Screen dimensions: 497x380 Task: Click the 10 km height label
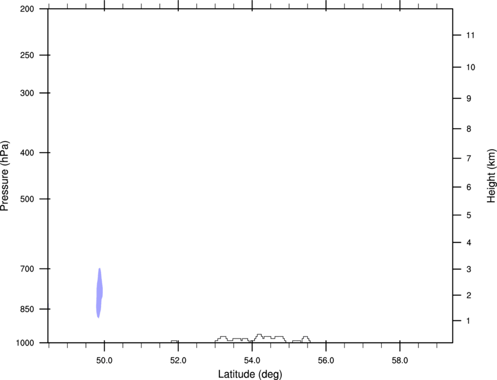(x=470, y=67)
